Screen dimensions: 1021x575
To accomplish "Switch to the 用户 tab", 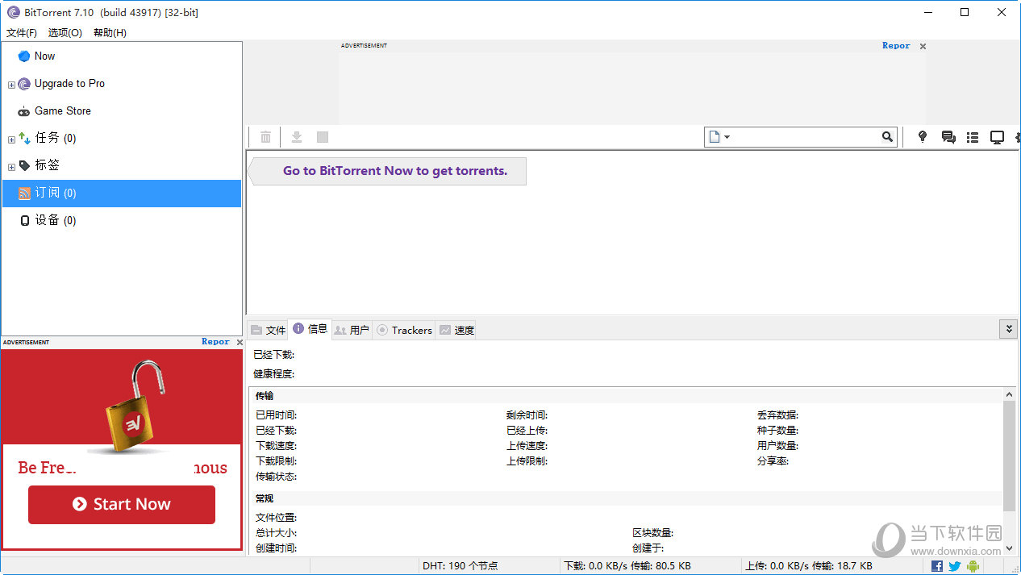I will point(352,330).
